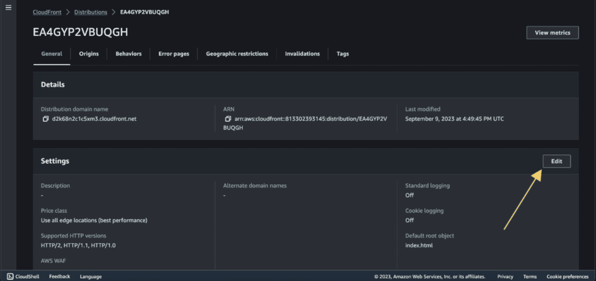
Task: Switch to the Invalidations tab
Action: tap(302, 54)
